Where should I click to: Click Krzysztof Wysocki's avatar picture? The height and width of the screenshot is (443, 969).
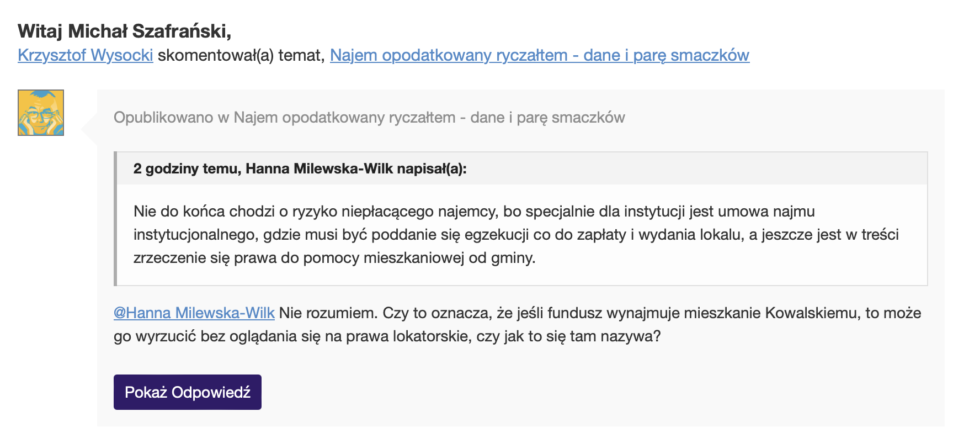(x=41, y=113)
